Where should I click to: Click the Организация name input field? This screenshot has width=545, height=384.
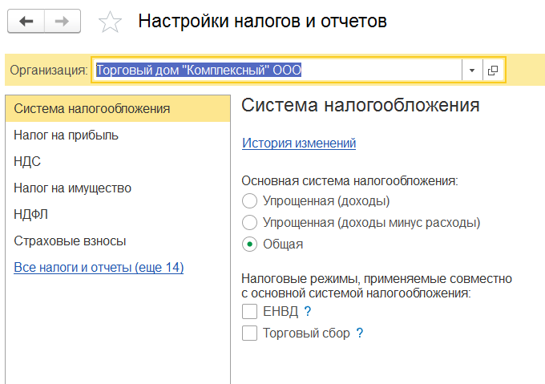277,71
